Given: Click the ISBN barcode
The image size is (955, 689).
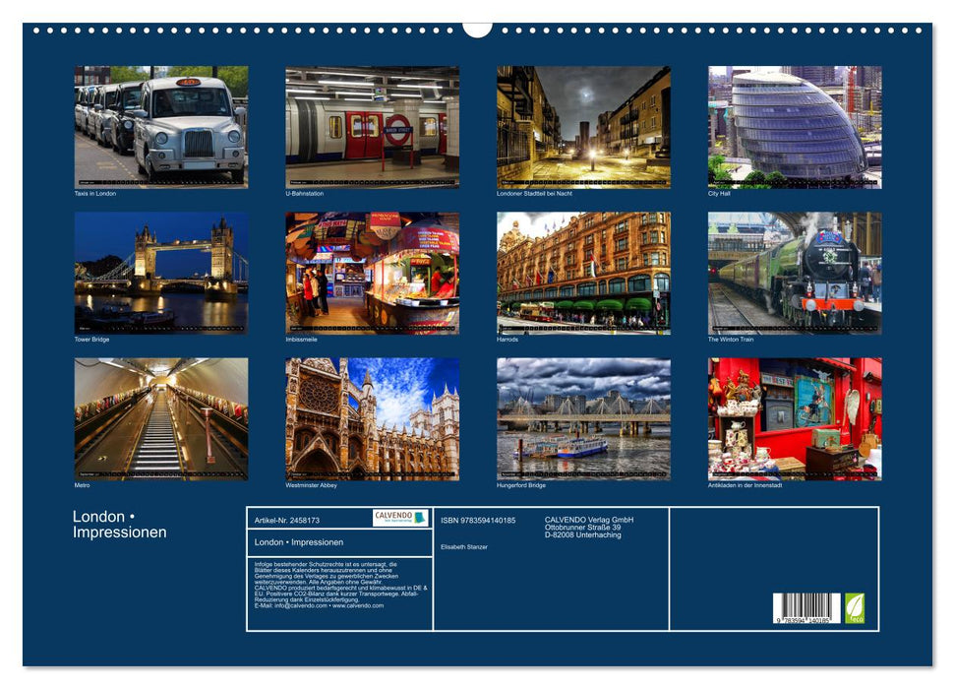Looking at the screenshot, I should [806, 608].
